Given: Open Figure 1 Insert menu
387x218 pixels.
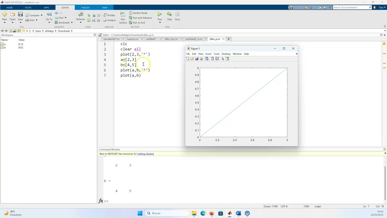Looking at the screenshot, I should (208, 54).
